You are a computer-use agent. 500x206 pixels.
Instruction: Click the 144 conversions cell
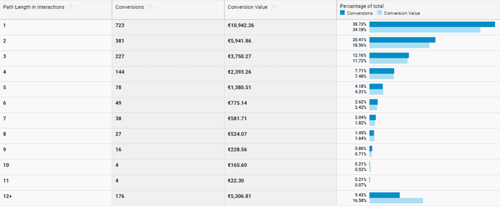pyautogui.click(x=168, y=74)
